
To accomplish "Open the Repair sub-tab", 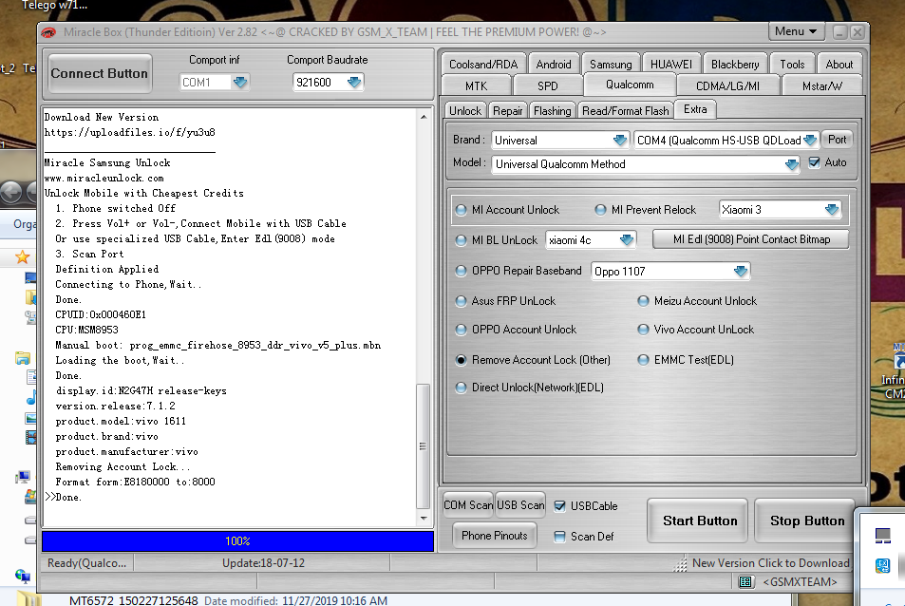I will 507,111.
